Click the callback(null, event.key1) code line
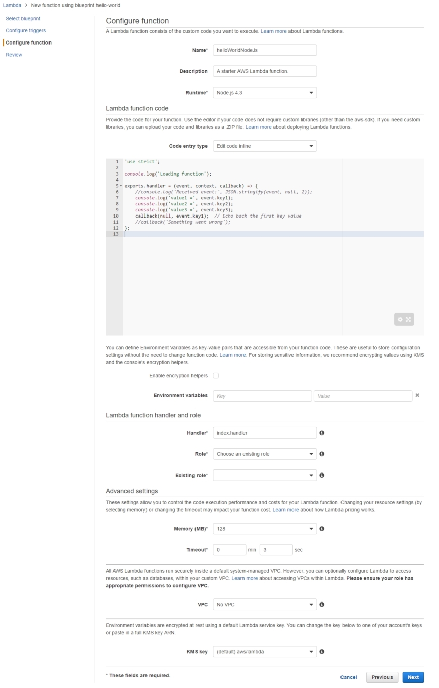Screen dimensions: 439x688 tap(218, 216)
